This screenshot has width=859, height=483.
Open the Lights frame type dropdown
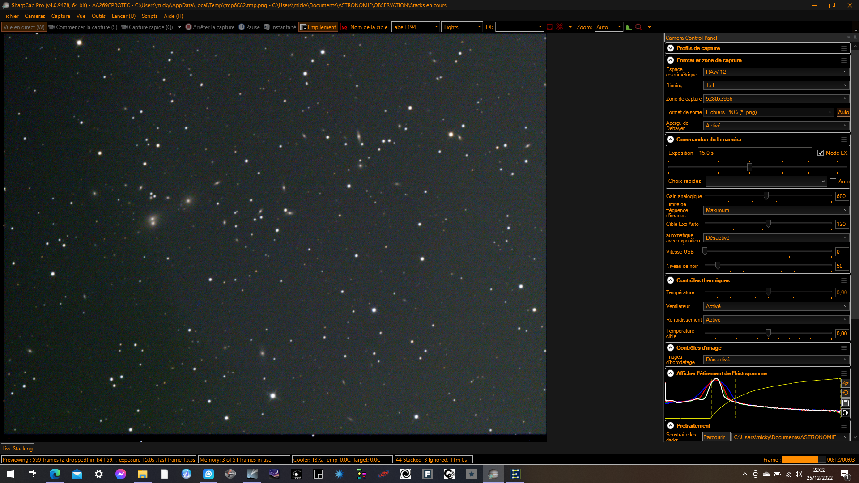pos(462,27)
